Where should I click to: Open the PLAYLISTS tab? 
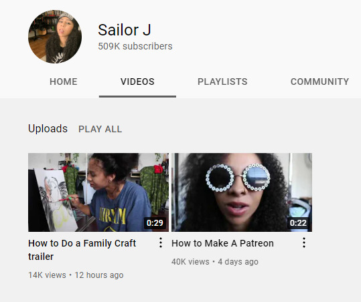[x=222, y=82]
